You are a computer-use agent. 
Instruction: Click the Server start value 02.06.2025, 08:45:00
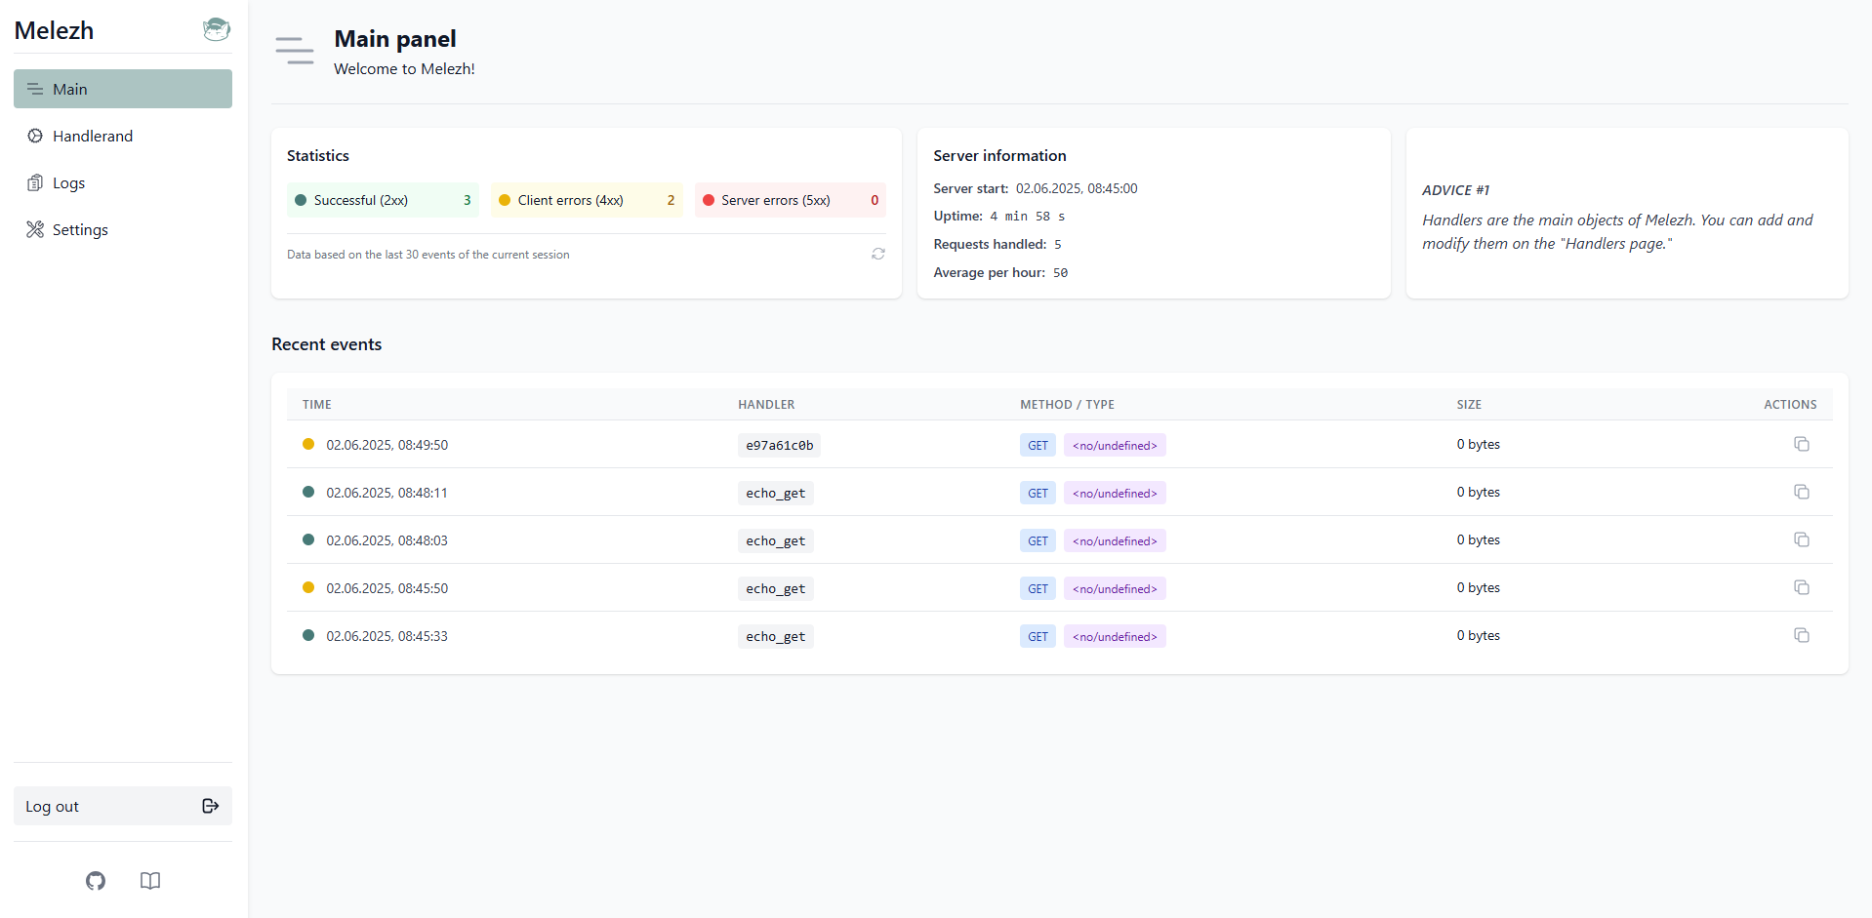click(x=1077, y=188)
